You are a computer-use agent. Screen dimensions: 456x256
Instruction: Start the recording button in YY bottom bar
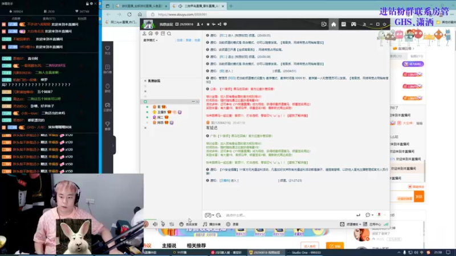coord(233,224)
